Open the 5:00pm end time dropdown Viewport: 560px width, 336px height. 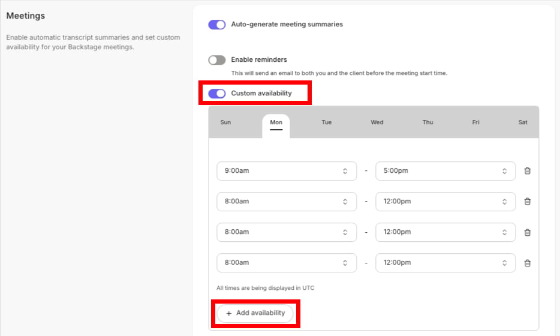coord(445,171)
